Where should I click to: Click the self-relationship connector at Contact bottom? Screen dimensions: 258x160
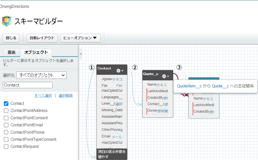(x=93, y=157)
